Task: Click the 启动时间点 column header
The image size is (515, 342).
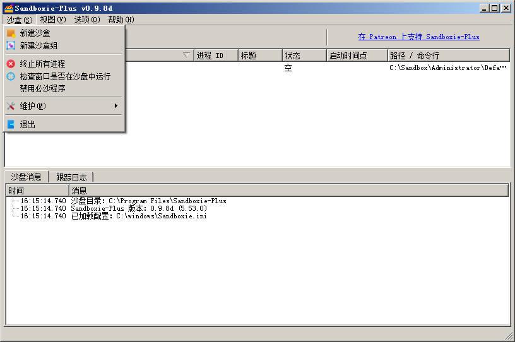Action: pos(356,56)
